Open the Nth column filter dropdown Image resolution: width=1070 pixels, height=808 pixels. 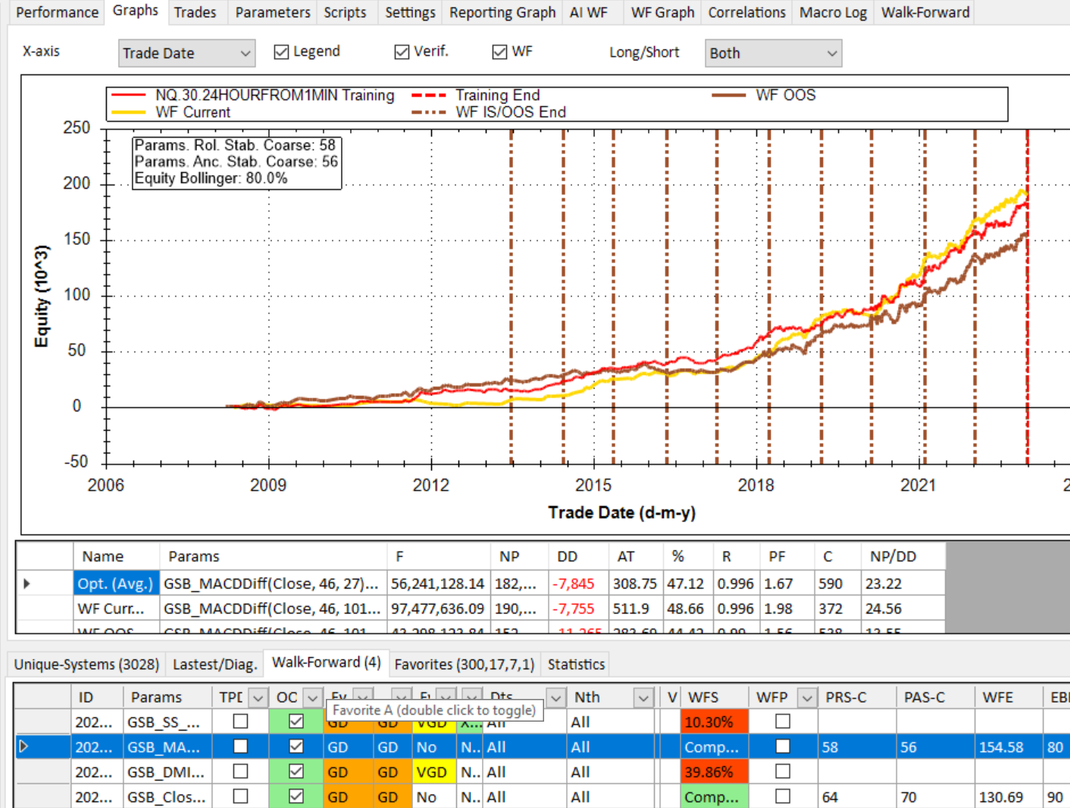643,697
